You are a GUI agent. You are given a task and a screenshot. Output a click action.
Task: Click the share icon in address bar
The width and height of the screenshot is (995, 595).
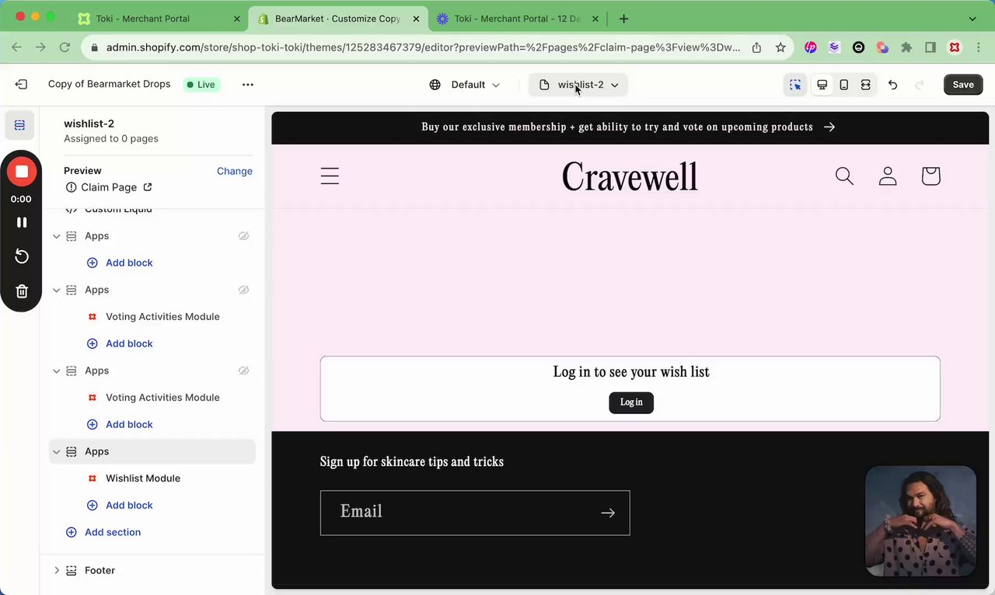click(x=756, y=47)
